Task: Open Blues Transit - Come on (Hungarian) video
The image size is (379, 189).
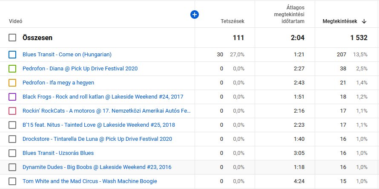Action: coord(67,55)
